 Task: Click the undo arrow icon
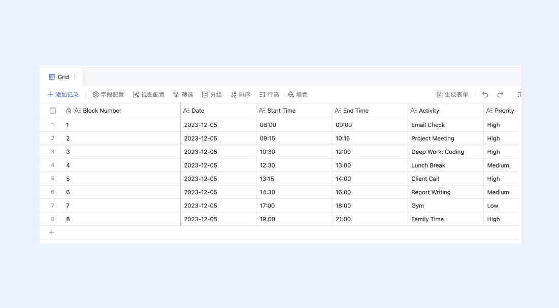485,95
